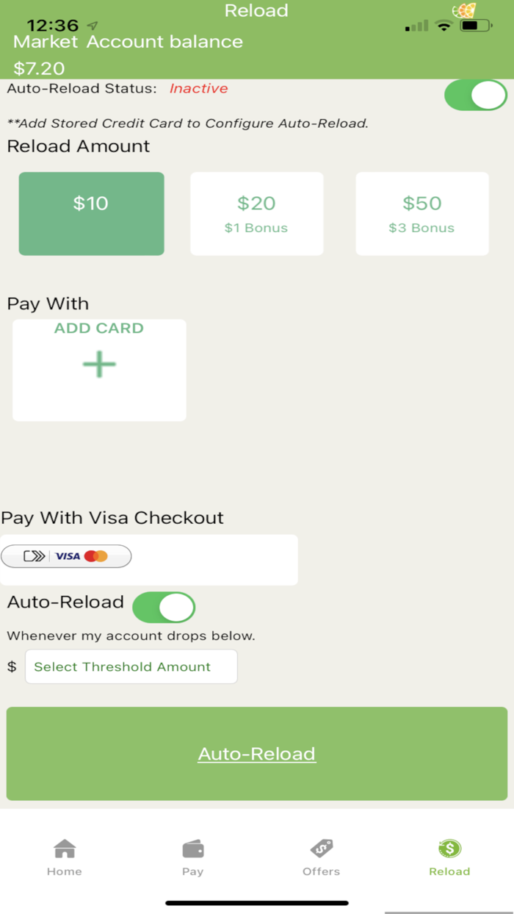Switch to the Pay tab label
The width and height of the screenshot is (514, 914).
click(193, 871)
